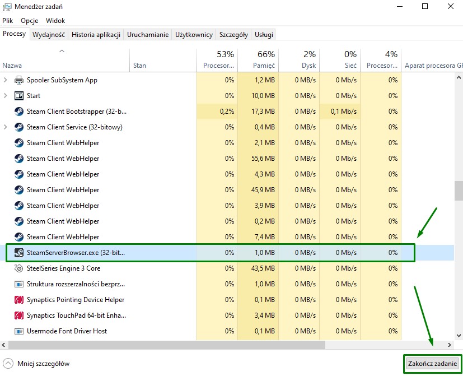463x376 pixels.
Task: Click the vertical scrollbar down arrow
Action: (x=459, y=336)
